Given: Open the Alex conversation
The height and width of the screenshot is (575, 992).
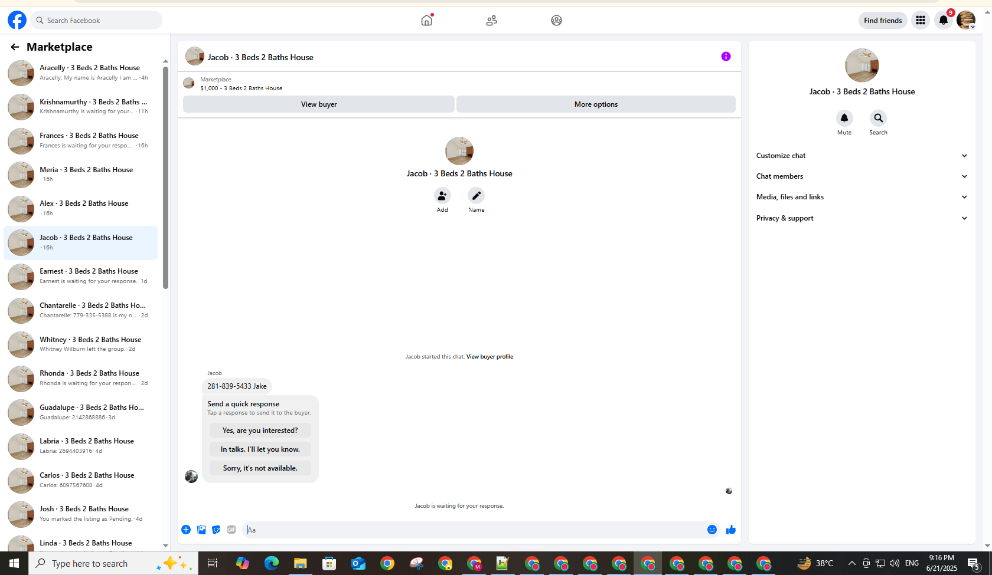Looking at the screenshot, I should 81,208.
